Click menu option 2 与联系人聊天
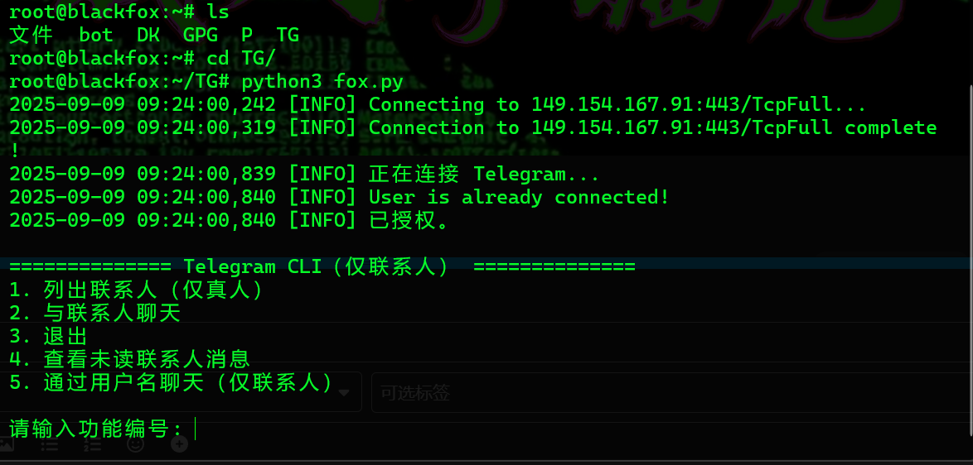 (x=95, y=314)
